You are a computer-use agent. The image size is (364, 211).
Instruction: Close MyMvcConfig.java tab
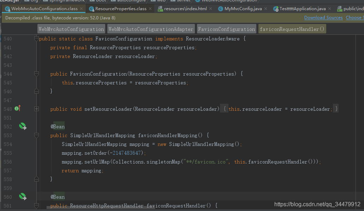265,9
